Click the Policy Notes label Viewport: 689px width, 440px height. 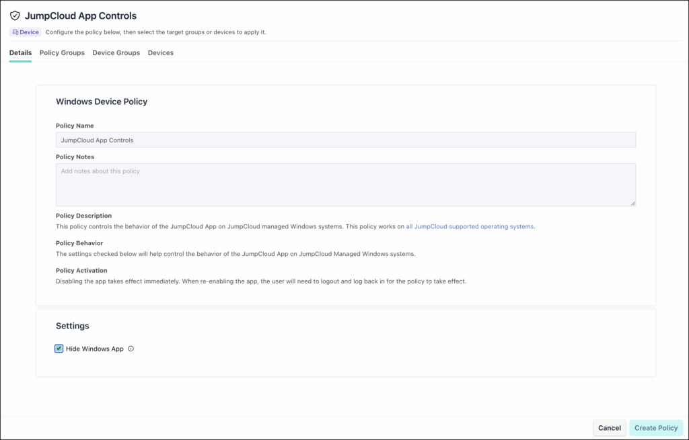coord(75,157)
